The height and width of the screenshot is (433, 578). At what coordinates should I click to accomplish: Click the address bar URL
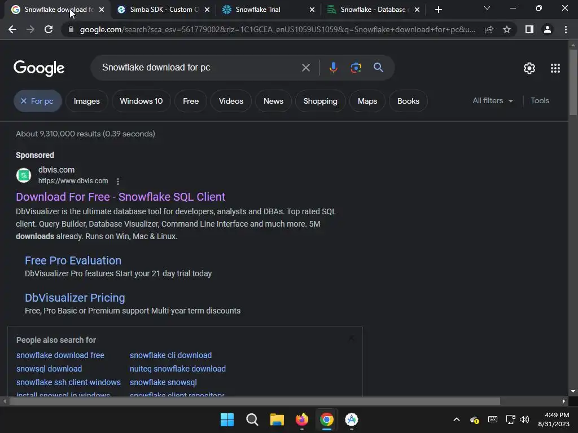pyautogui.click(x=278, y=29)
